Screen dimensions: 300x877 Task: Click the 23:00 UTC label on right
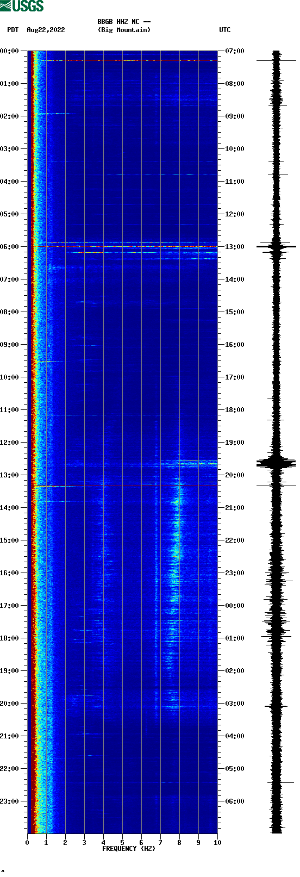(x=235, y=573)
